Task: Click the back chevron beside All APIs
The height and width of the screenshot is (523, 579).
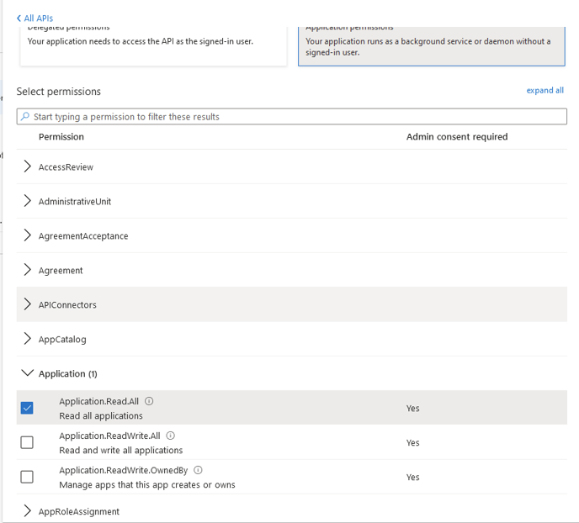Action: [19, 18]
